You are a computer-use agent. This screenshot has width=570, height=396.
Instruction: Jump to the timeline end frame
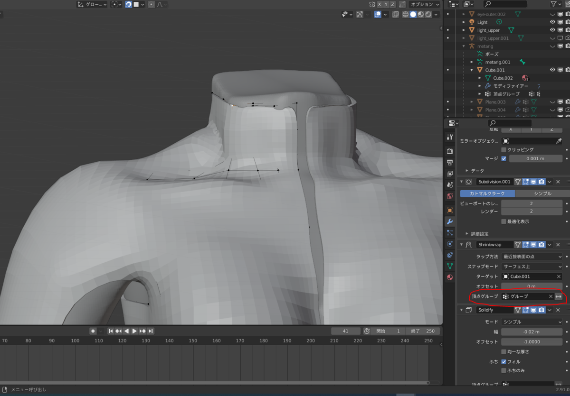(151, 331)
